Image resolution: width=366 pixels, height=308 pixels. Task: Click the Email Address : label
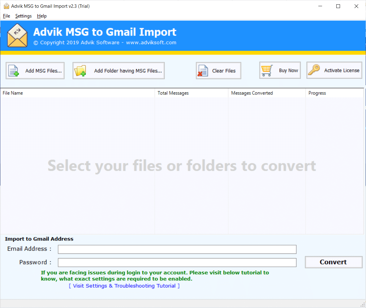[x=29, y=249]
